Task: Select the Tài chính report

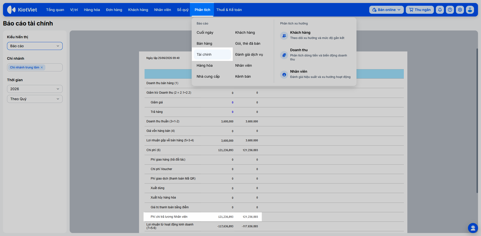Action: coord(212,54)
